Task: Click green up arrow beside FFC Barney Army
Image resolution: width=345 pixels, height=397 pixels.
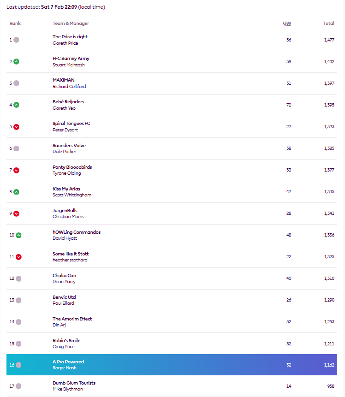Action: coord(16,61)
